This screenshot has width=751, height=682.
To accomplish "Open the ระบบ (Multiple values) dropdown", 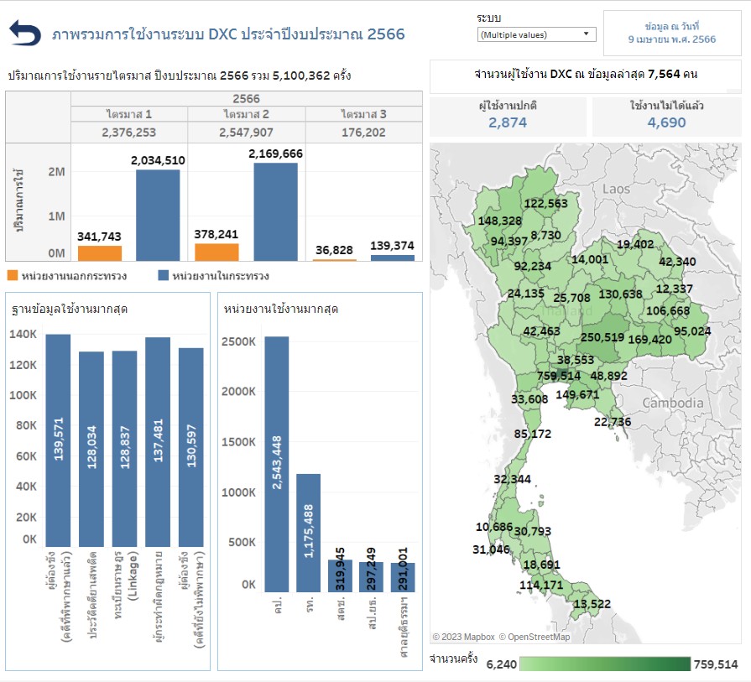I will point(536,34).
